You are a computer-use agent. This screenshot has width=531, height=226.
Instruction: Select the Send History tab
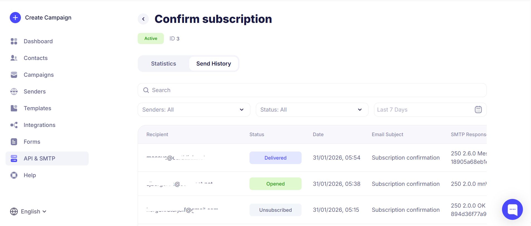coord(214,64)
